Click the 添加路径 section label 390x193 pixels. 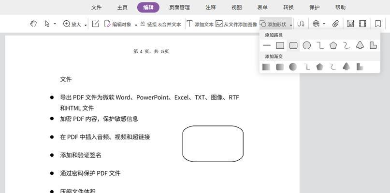tap(274, 35)
